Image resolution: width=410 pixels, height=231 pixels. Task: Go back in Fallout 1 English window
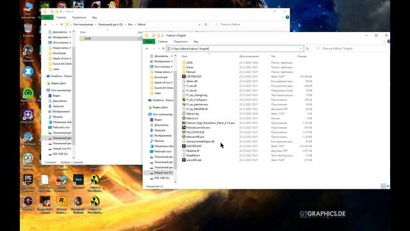tap(147, 49)
